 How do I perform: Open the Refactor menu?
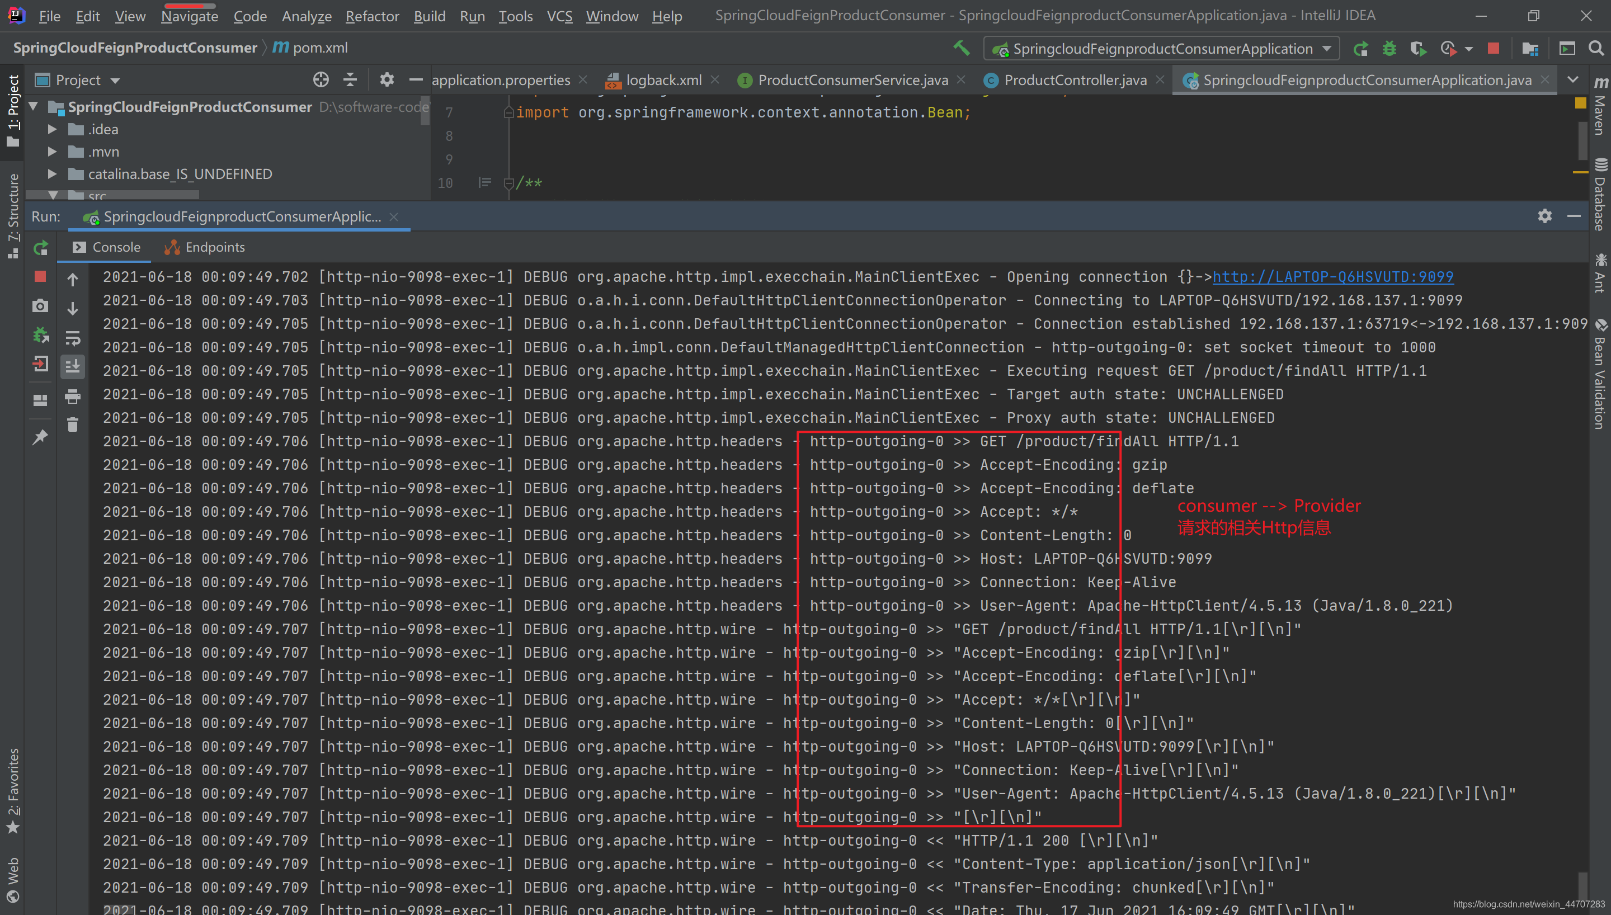tap(372, 16)
